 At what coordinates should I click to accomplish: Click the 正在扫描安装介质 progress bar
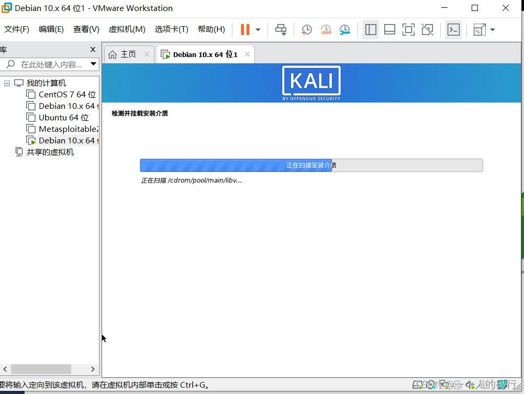[311, 165]
